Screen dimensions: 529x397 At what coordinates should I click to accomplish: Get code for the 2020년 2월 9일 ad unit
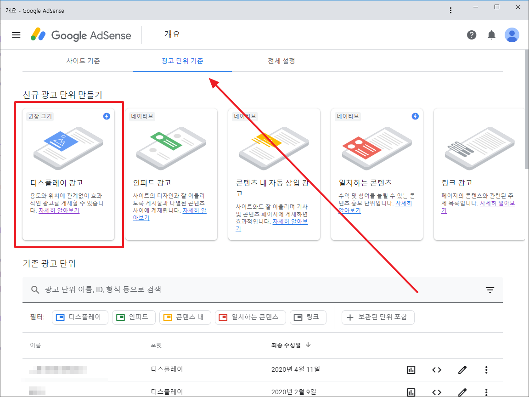[x=437, y=392]
